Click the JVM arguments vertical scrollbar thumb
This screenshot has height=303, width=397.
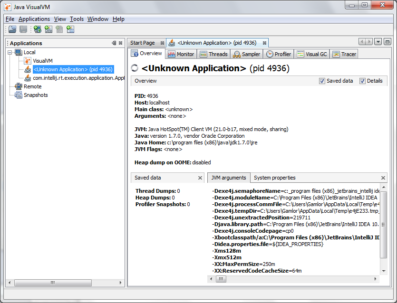point(383,225)
